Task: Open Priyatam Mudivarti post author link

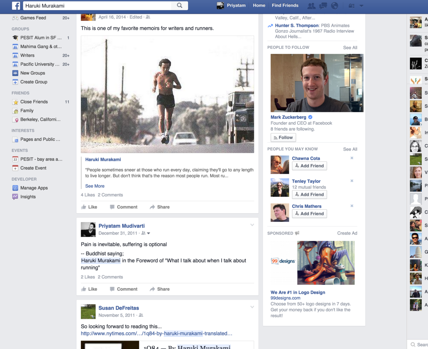Action: point(121,226)
